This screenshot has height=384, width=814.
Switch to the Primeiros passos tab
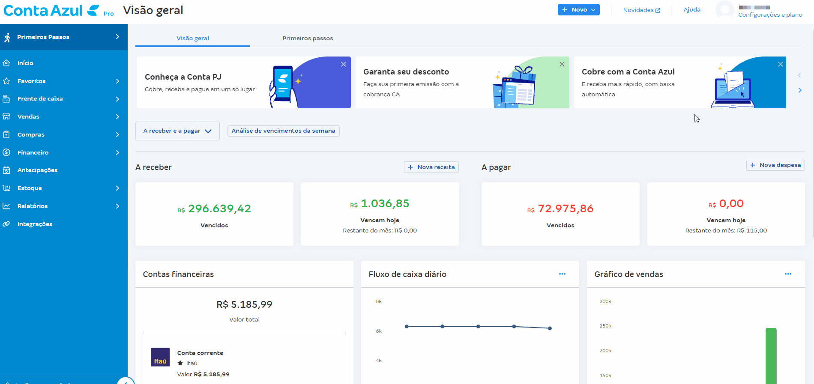308,38
